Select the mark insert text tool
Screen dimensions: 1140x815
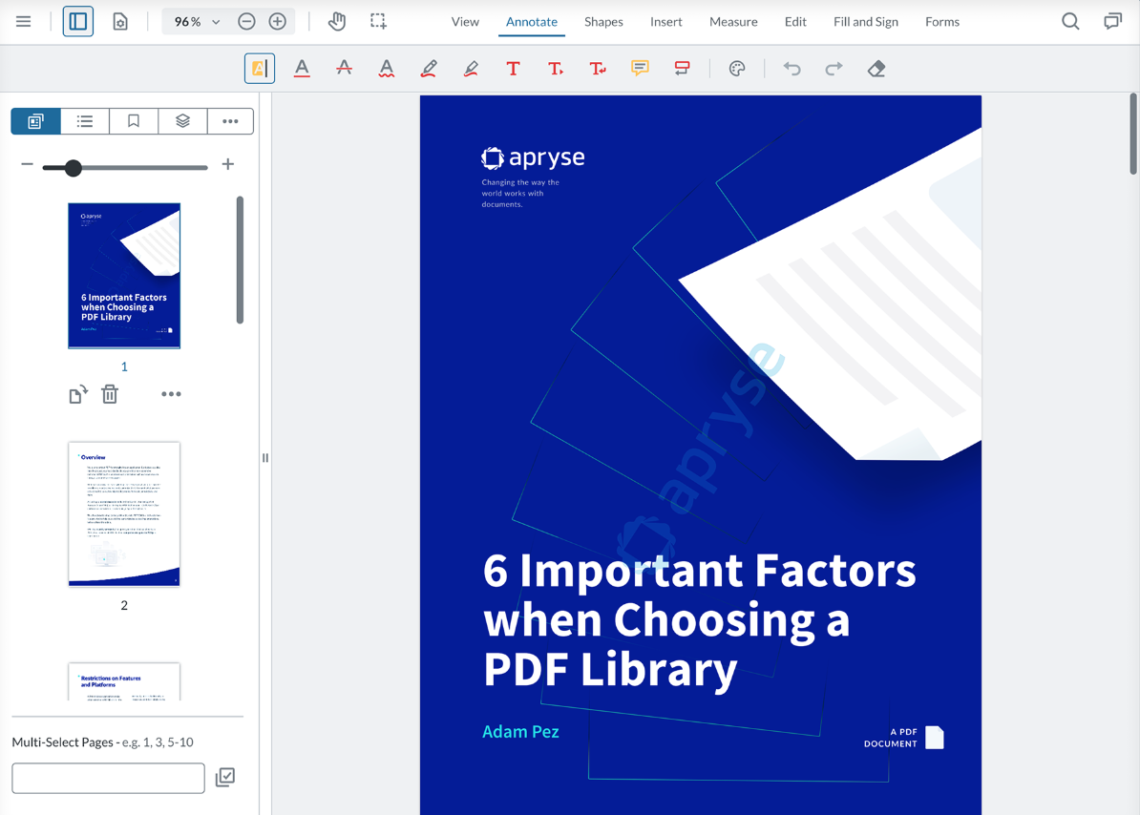[x=555, y=69]
